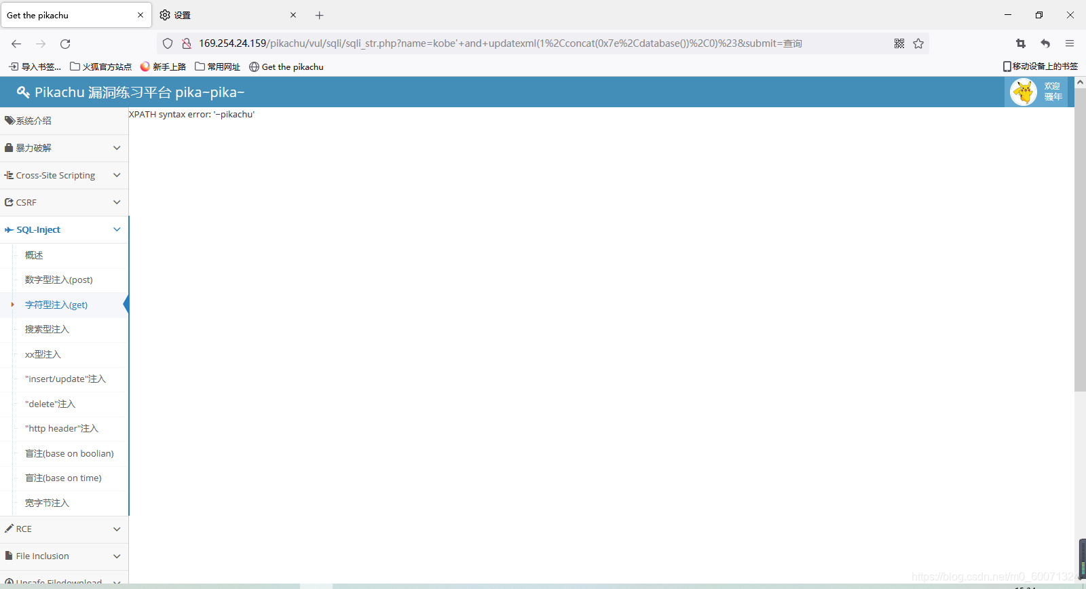Close the Get the pikachu tab

[x=141, y=15]
